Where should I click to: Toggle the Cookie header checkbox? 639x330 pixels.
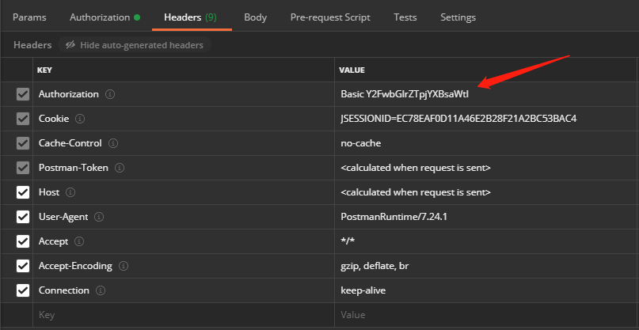pyautogui.click(x=23, y=119)
